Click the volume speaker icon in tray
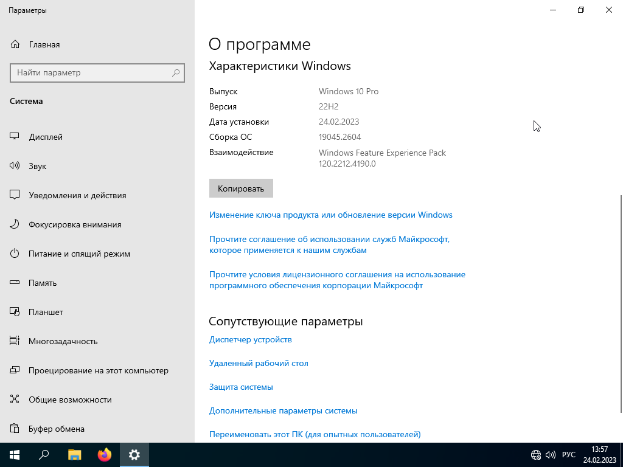 [550, 455]
